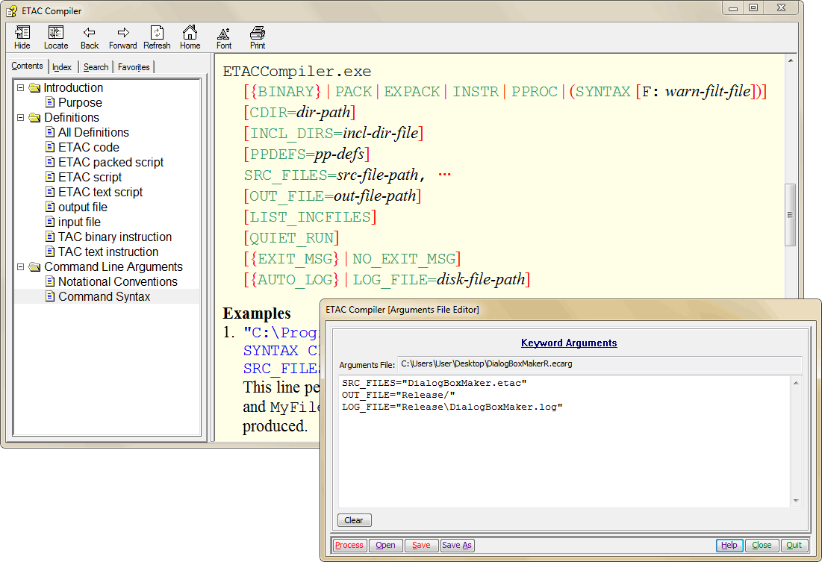Viewport: 822px width, 562px height.
Task: Open the Font toolbar option
Action: 224,37
